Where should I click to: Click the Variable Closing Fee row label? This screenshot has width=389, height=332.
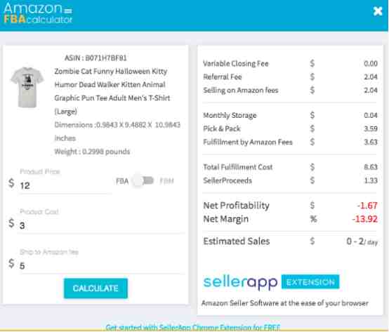(x=236, y=64)
